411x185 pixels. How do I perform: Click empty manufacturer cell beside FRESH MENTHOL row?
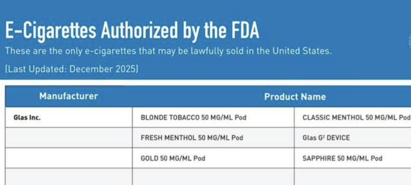(x=68, y=138)
